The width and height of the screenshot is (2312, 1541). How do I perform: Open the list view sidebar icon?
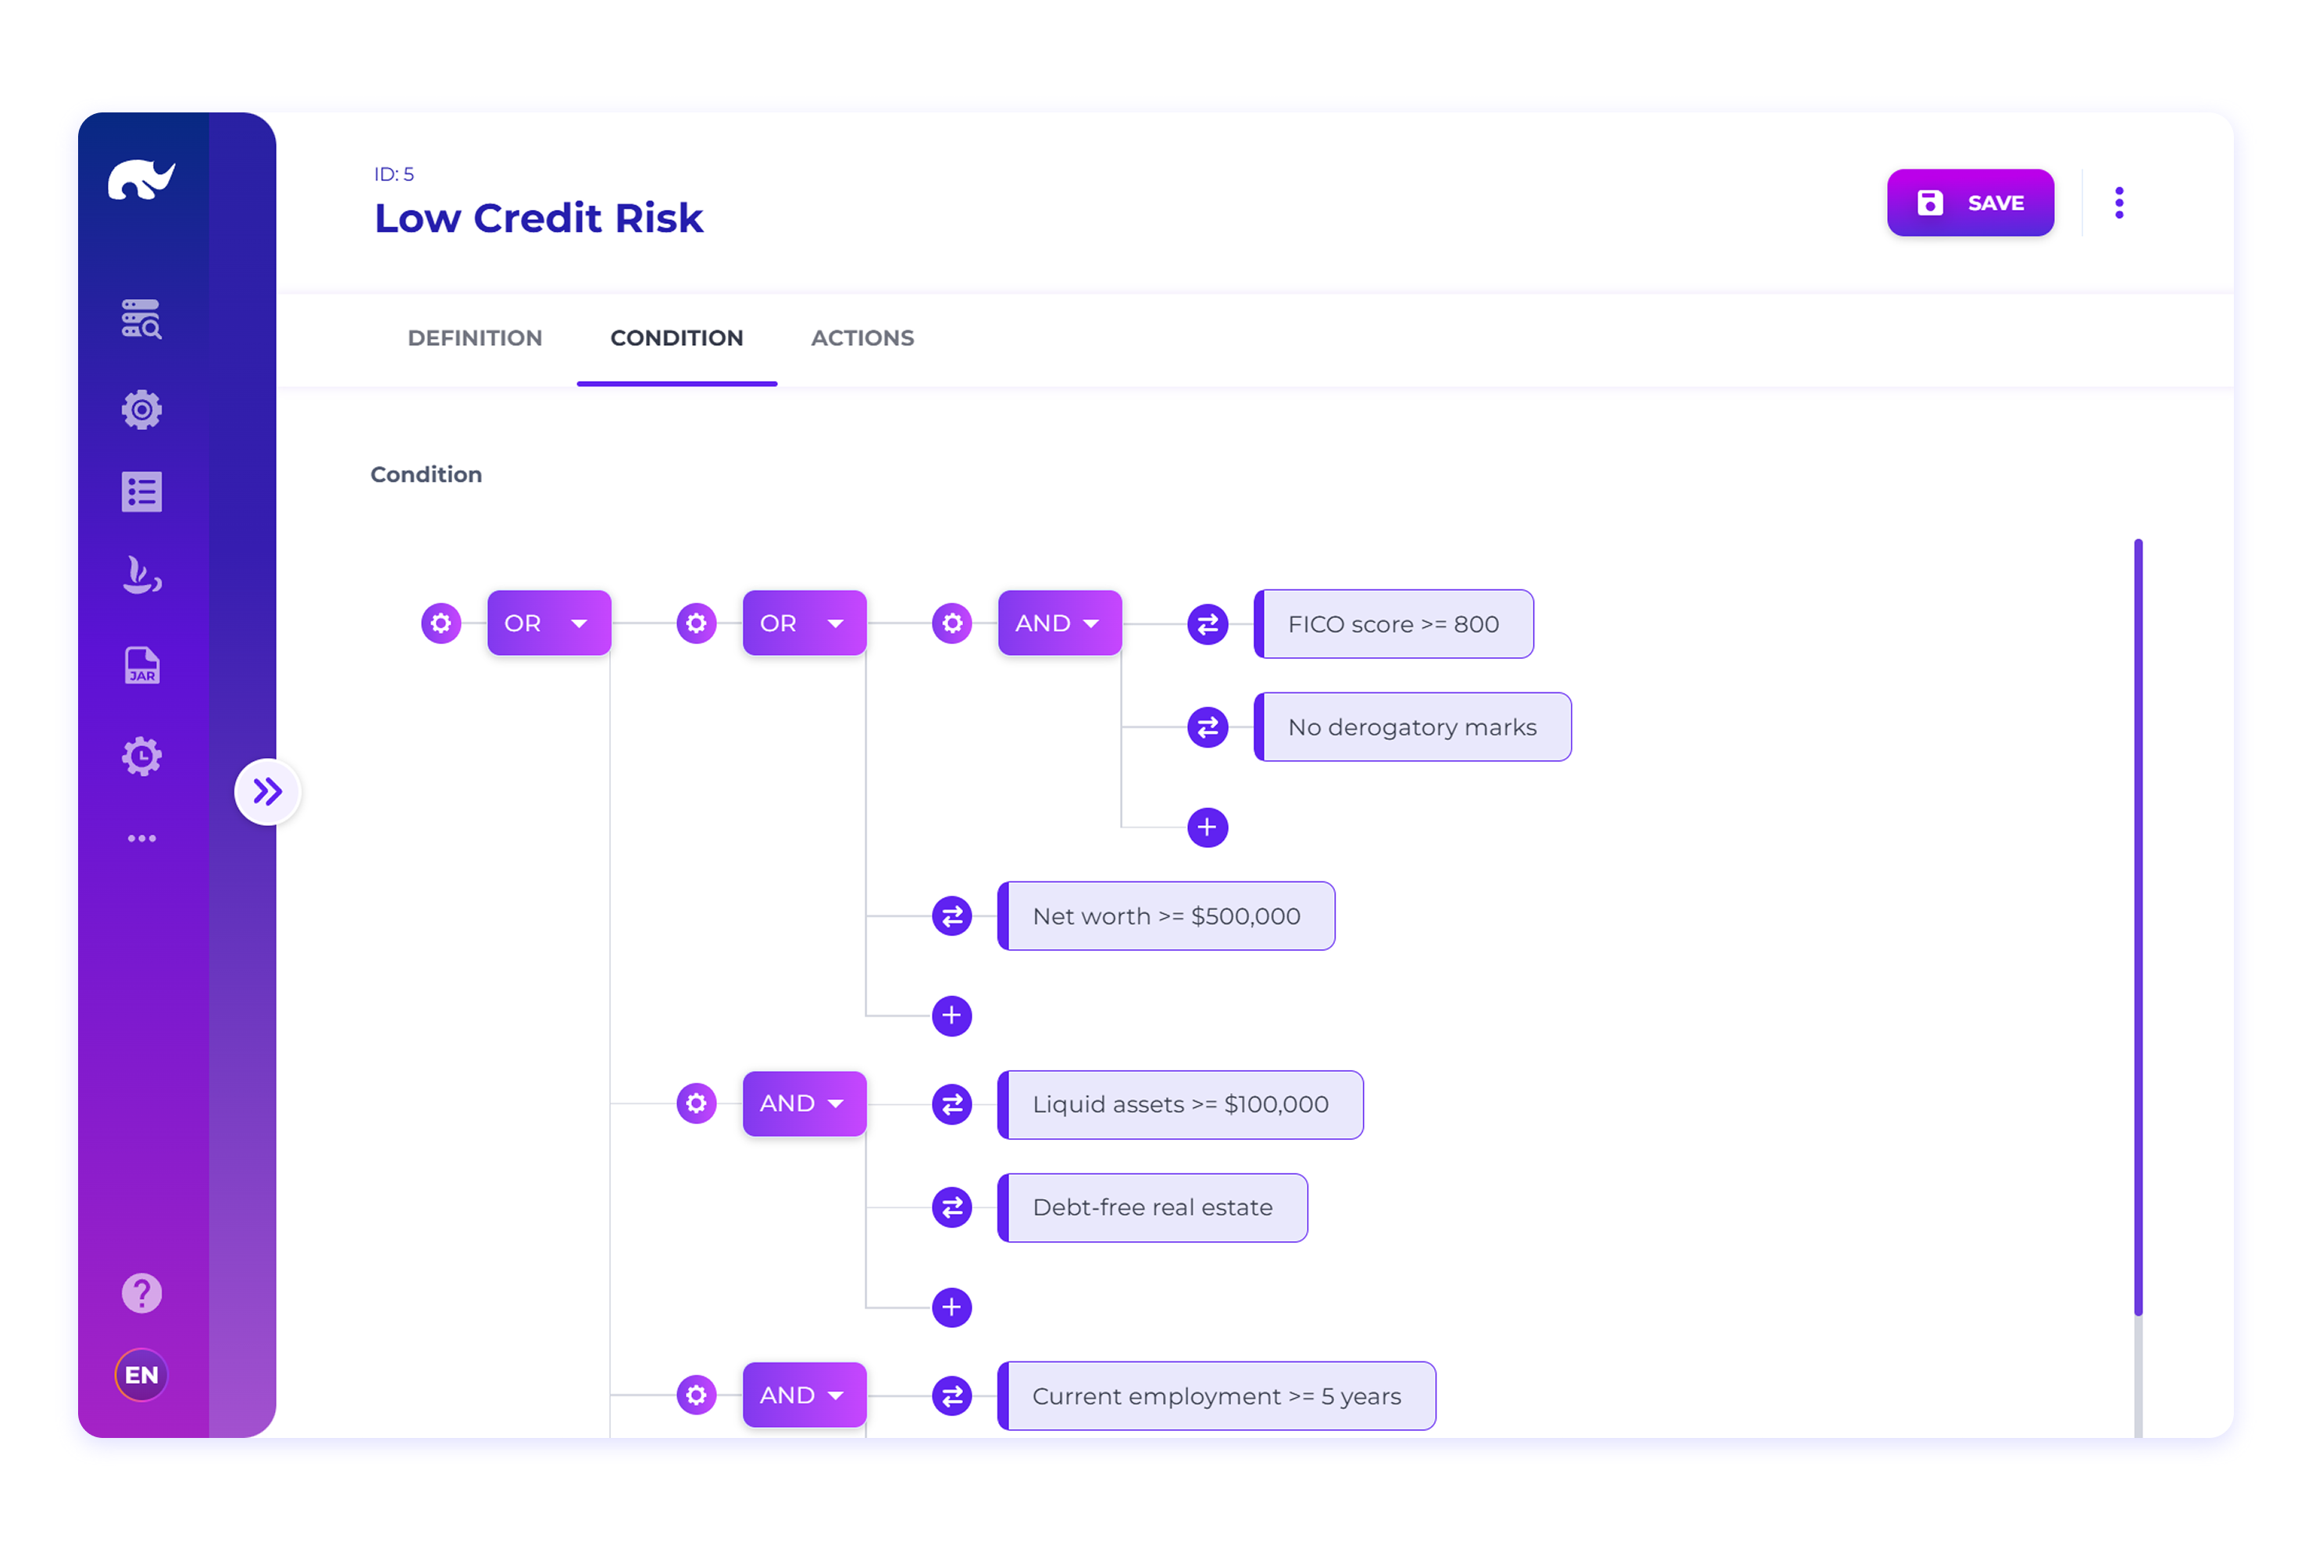tap(141, 493)
